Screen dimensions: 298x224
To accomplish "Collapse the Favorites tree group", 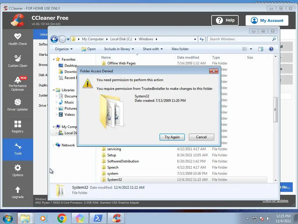I will 54,60.
